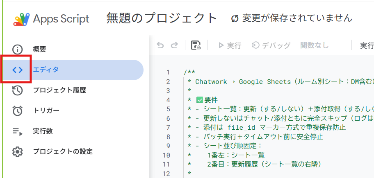Save the project with the floppy disk icon

[x=196, y=45]
